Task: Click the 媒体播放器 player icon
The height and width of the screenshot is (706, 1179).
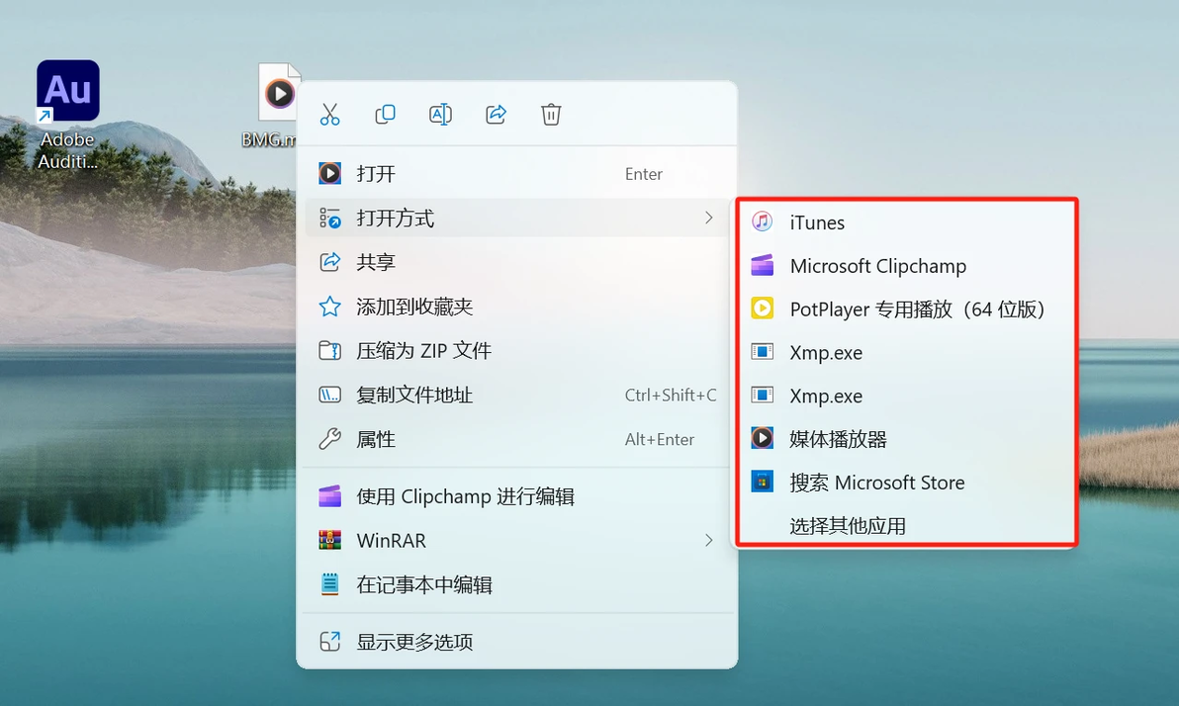Action: [x=762, y=438]
